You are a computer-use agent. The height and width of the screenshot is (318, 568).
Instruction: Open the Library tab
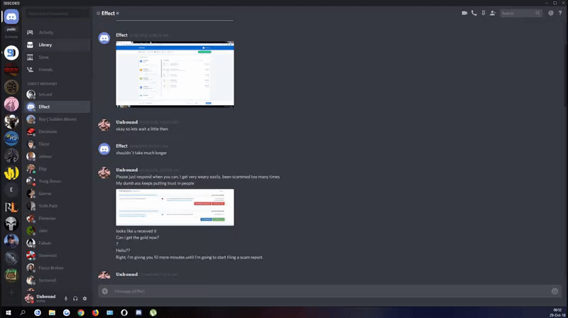58,45
